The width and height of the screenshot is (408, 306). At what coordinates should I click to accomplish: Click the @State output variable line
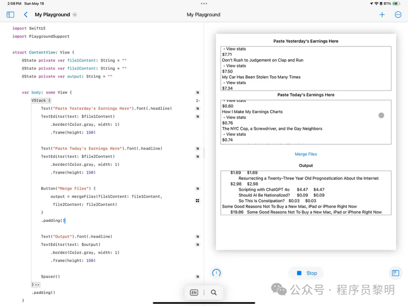67,76
